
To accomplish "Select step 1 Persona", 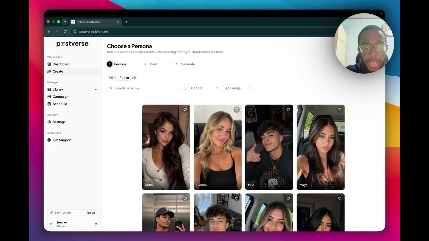I will tap(117, 64).
